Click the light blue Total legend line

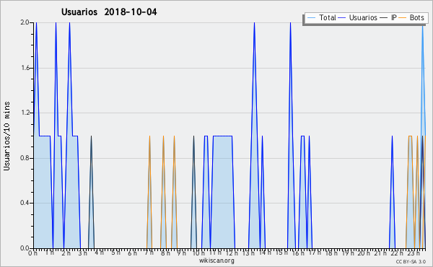click(x=311, y=17)
